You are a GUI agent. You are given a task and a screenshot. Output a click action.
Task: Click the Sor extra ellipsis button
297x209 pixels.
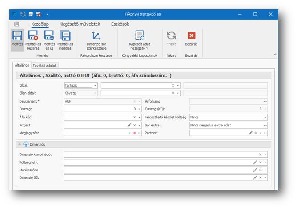pyautogui.click(x=265, y=125)
